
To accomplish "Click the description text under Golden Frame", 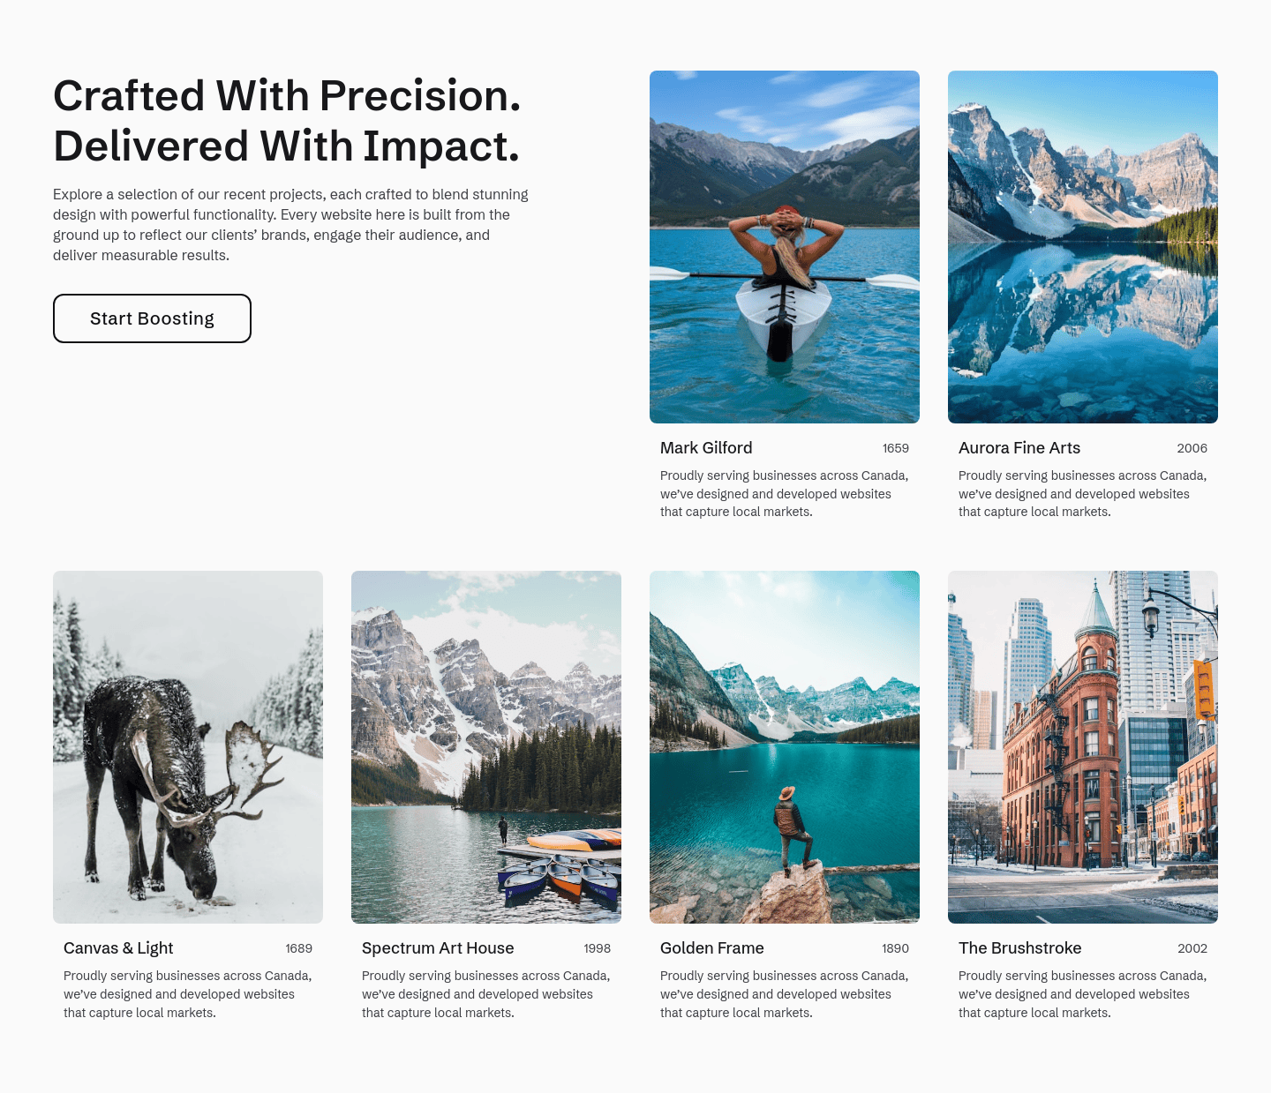I will (784, 994).
